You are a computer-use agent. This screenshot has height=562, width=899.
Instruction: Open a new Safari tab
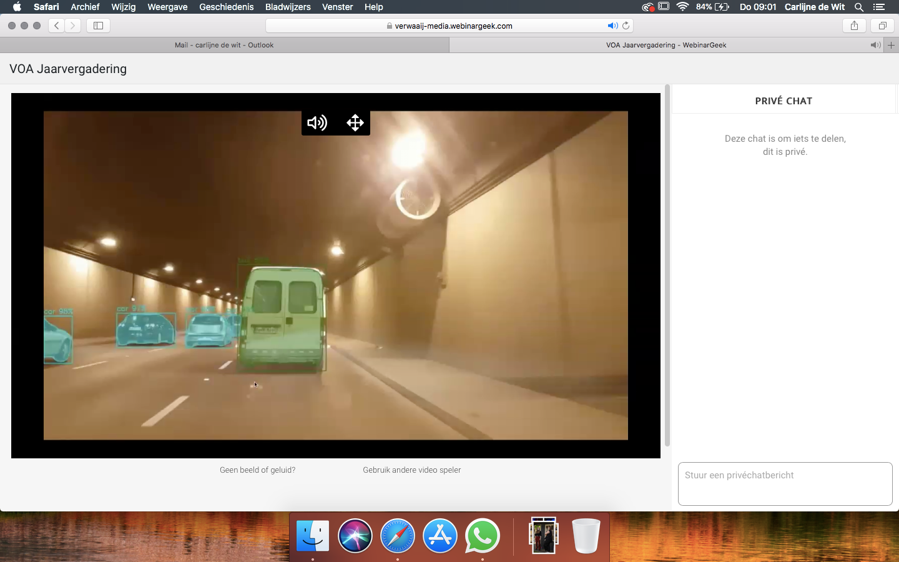(891, 45)
